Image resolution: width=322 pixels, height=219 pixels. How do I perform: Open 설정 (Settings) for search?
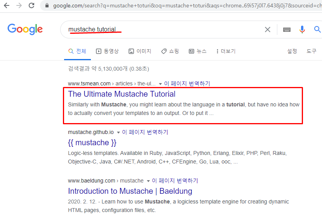tap(292, 51)
